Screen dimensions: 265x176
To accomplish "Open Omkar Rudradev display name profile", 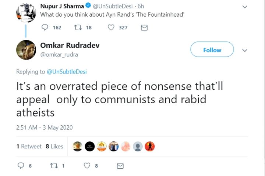I will pos(70,46).
